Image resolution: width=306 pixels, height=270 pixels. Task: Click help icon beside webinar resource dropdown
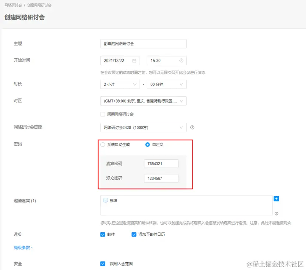(192, 128)
